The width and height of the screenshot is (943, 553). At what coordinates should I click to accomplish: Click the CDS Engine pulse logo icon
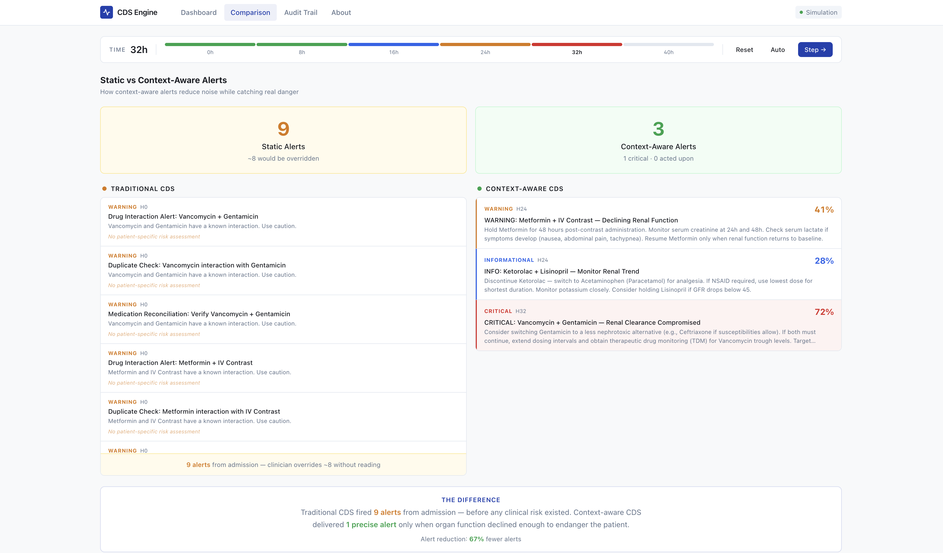(106, 12)
